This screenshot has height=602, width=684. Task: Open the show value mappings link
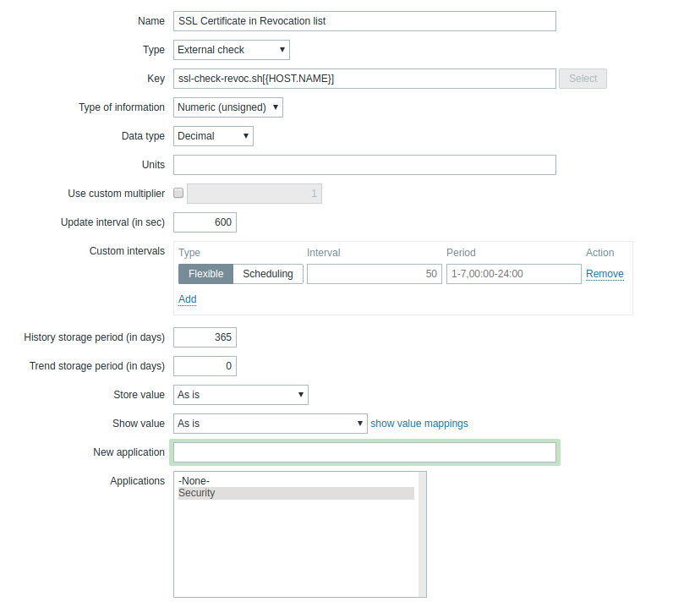coord(419,424)
